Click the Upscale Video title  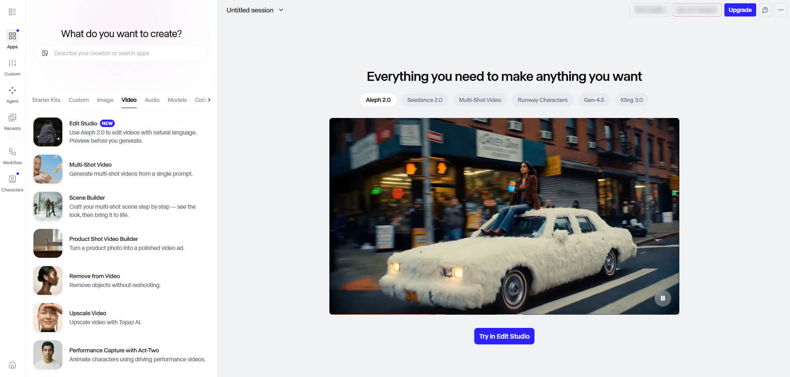pos(88,313)
